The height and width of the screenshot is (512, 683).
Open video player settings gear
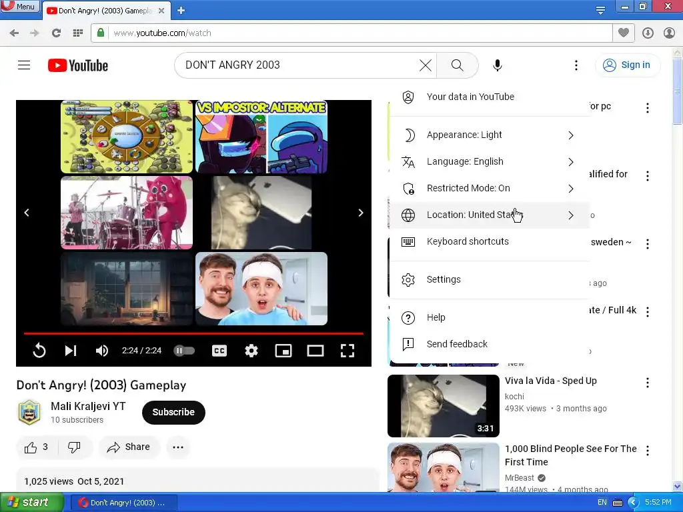point(251,351)
